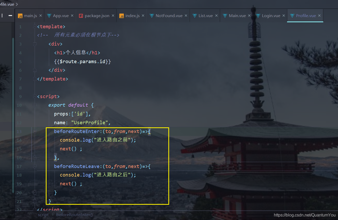Hide the side panel with minus icon
Image resolution: width=338 pixels, height=220 pixels.
coord(10,16)
